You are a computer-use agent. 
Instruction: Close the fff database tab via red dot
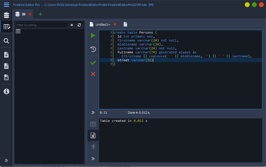click(x=30, y=14)
